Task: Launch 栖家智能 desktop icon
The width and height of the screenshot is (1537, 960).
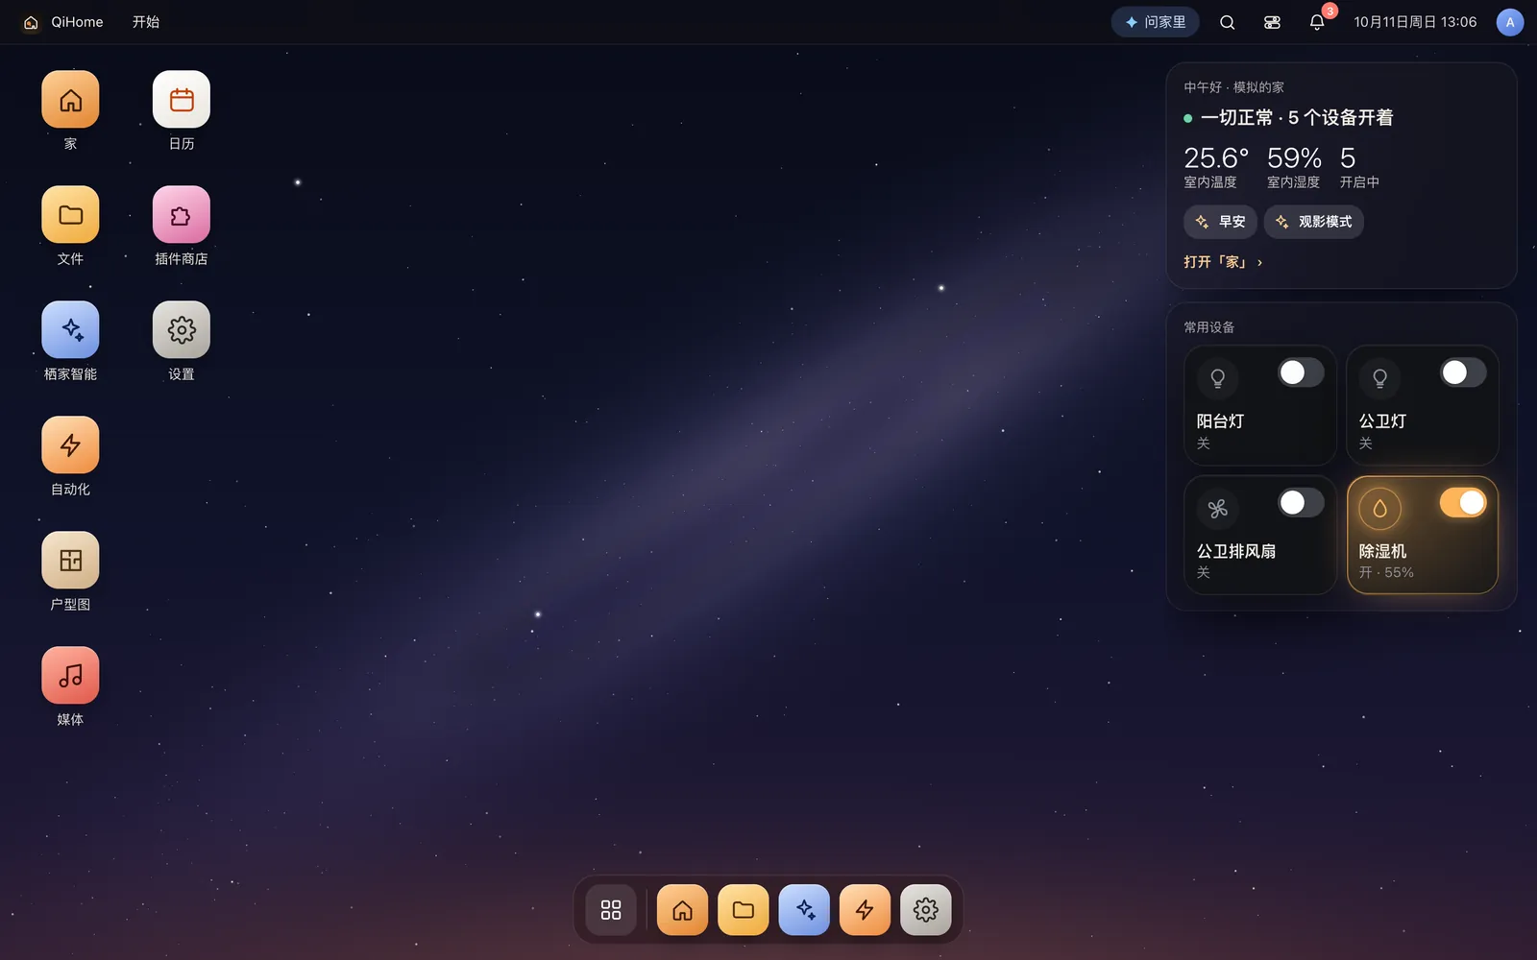Action: pos(70,330)
